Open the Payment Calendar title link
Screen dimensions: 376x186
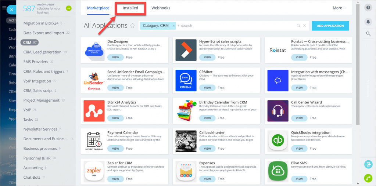[x=123, y=132]
